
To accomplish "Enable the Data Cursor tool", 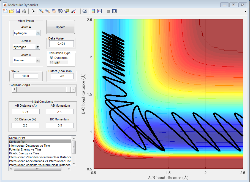I will (x=67, y=11).
